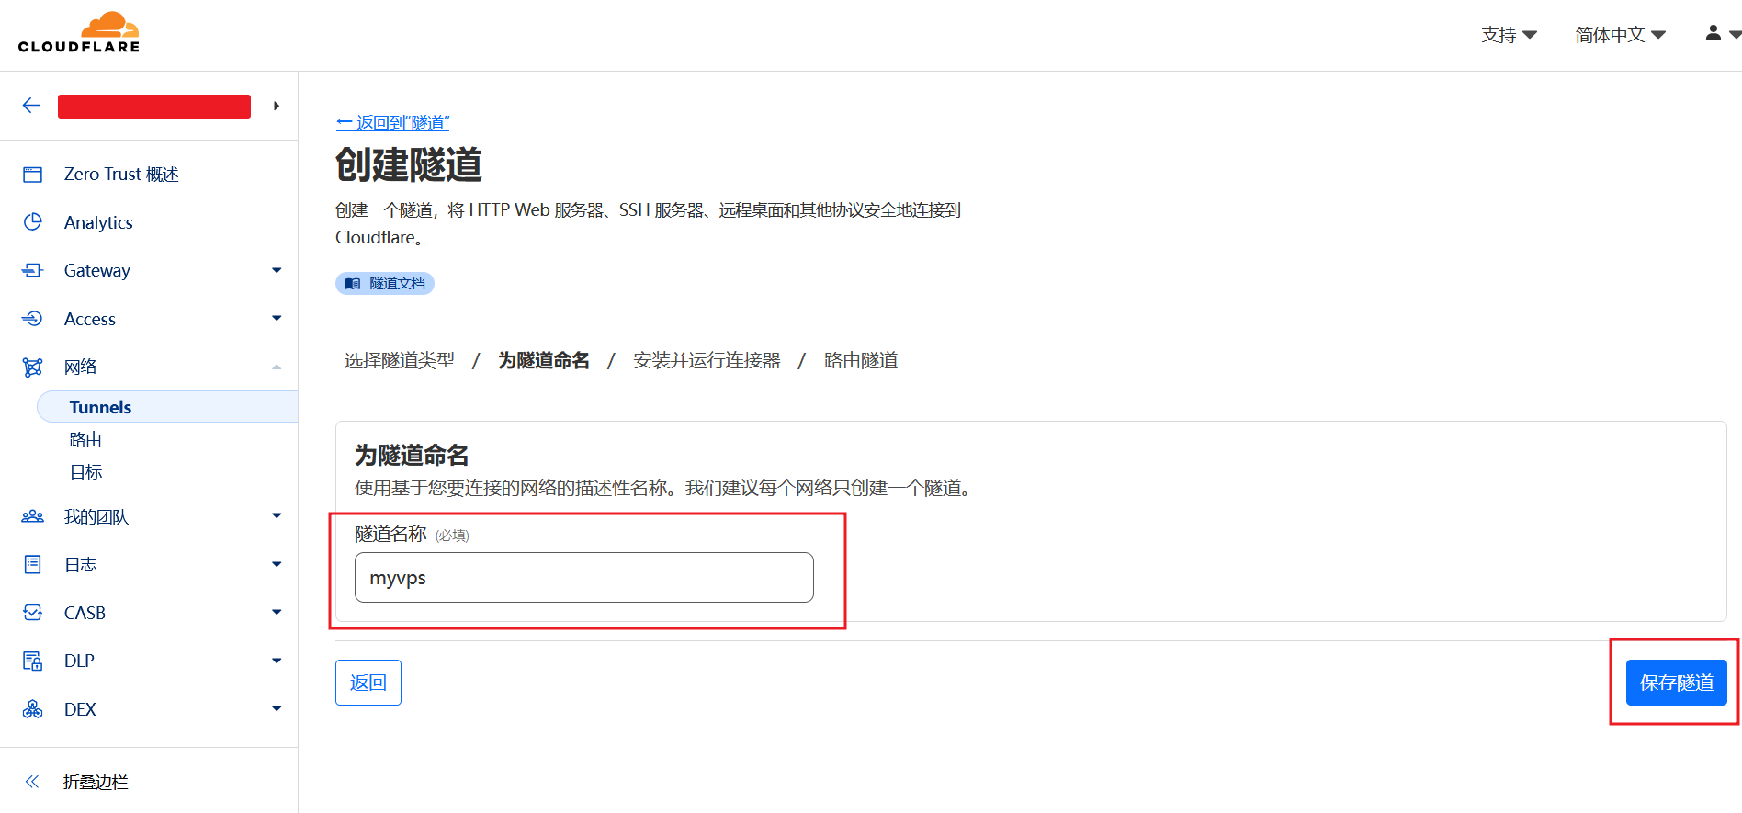Expand the 我的团队 menu arrow

tap(277, 516)
